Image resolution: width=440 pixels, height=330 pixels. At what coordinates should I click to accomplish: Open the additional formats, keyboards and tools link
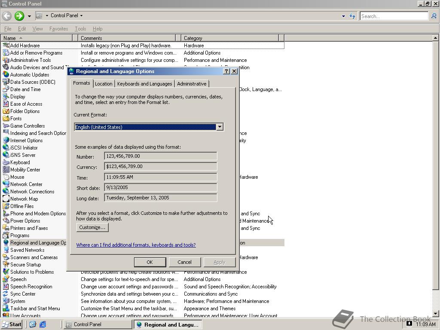point(136,244)
